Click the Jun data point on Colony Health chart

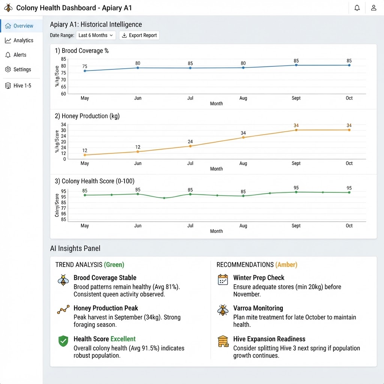pos(138,194)
